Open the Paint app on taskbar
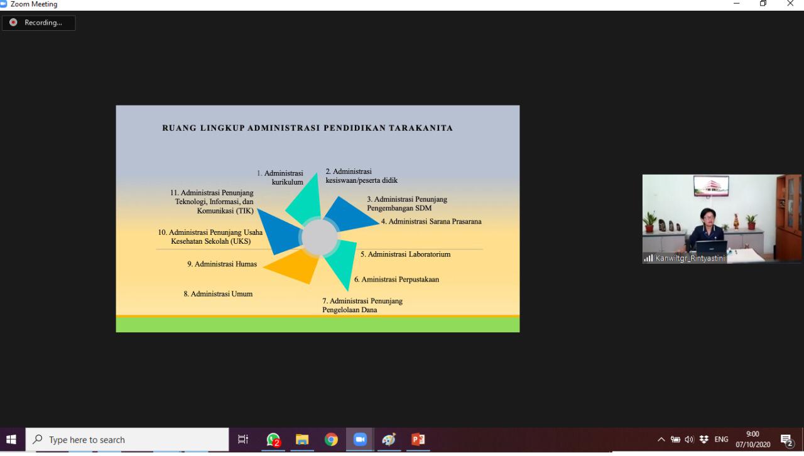 click(x=389, y=440)
